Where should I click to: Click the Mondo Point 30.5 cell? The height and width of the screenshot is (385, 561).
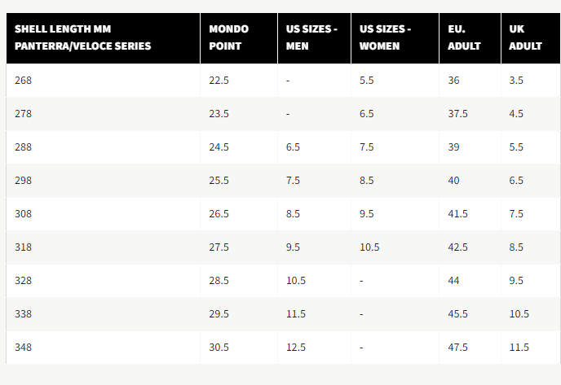[x=219, y=348]
